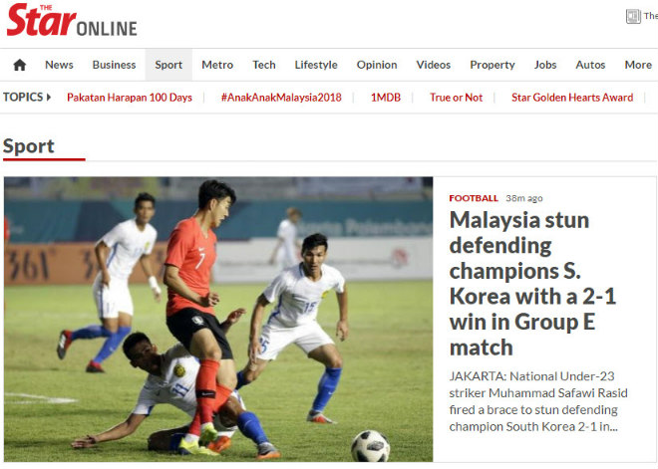Read the Malaysia stun defending champions headline

[x=532, y=284]
